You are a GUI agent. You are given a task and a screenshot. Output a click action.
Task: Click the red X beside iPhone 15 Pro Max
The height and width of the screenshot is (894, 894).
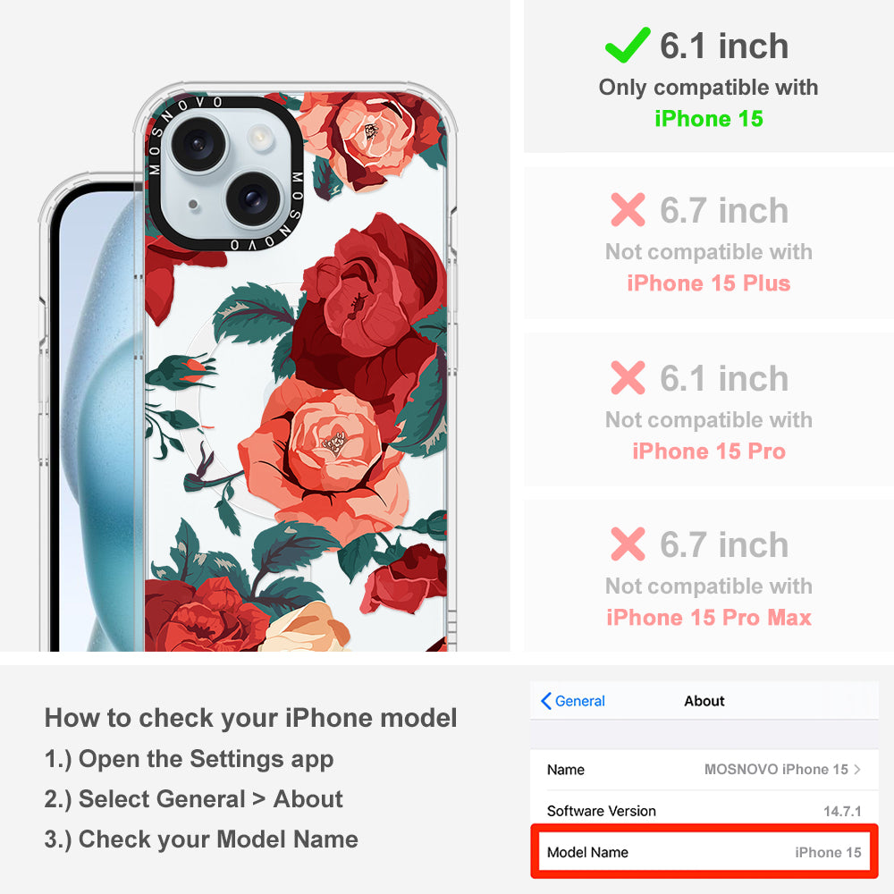pyautogui.click(x=628, y=544)
